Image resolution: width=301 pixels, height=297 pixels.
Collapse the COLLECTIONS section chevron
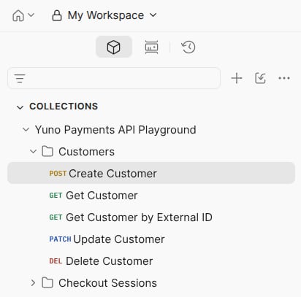pos(20,107)
